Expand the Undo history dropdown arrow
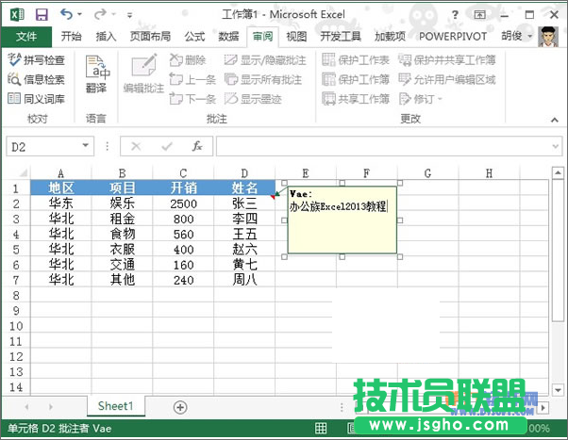 tap(79, 15)
